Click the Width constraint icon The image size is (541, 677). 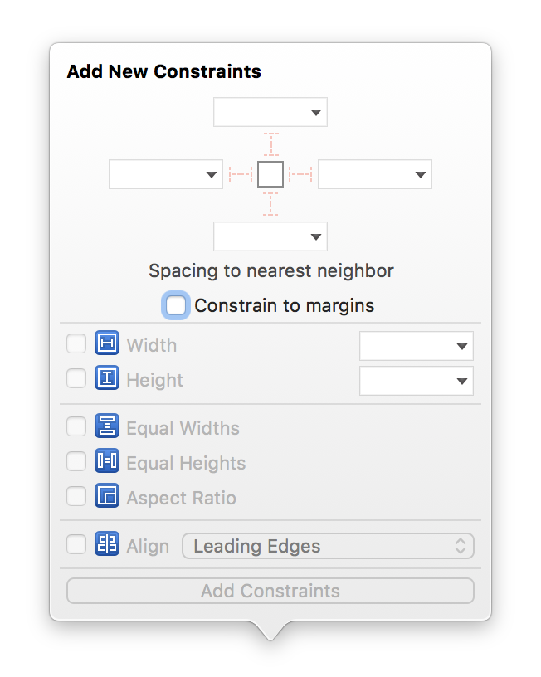click(x=106, y=344)
